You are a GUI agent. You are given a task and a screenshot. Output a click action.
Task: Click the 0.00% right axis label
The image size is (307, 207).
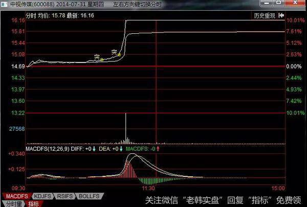pos(294,66)
